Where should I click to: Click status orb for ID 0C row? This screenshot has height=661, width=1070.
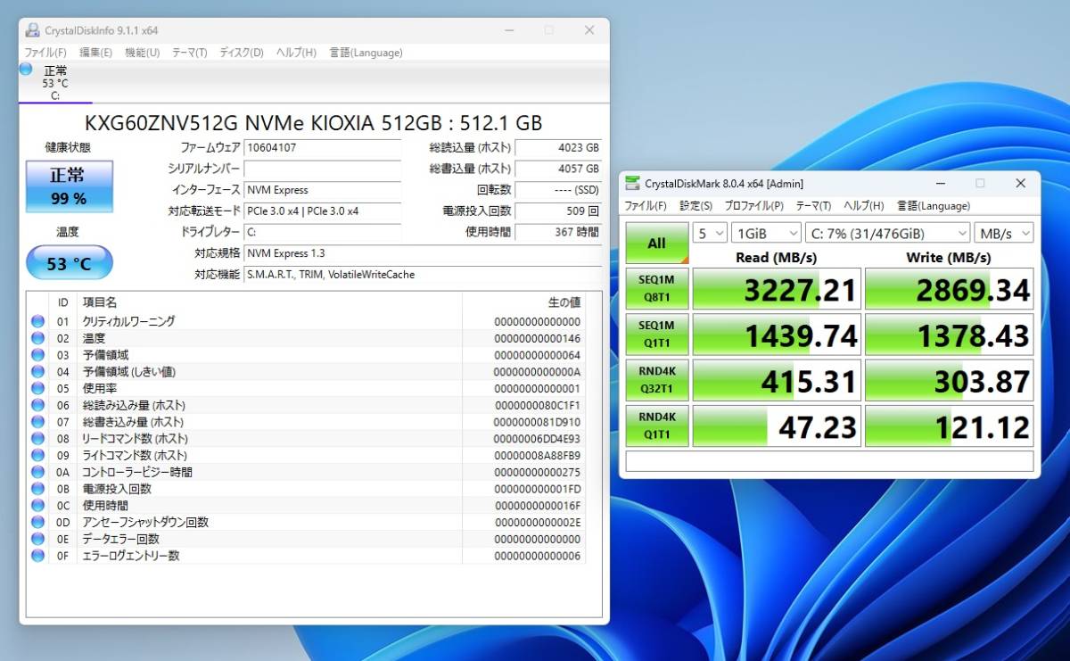(37, 505)
